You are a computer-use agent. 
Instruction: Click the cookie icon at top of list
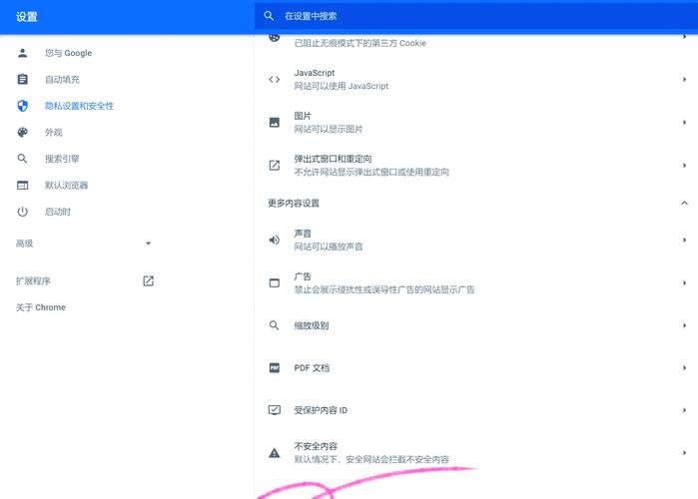click(275, 37)
